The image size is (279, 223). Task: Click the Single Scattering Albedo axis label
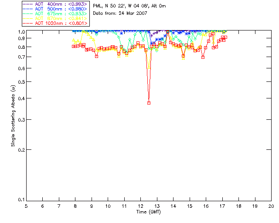tap(13, 116)
